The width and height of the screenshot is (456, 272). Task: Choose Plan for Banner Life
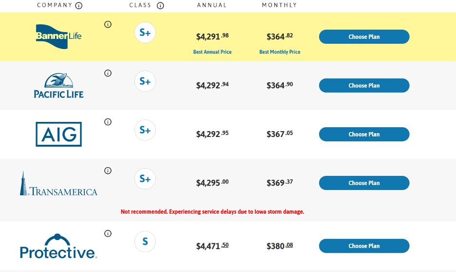pyautogui.click(x=364, y=37)
